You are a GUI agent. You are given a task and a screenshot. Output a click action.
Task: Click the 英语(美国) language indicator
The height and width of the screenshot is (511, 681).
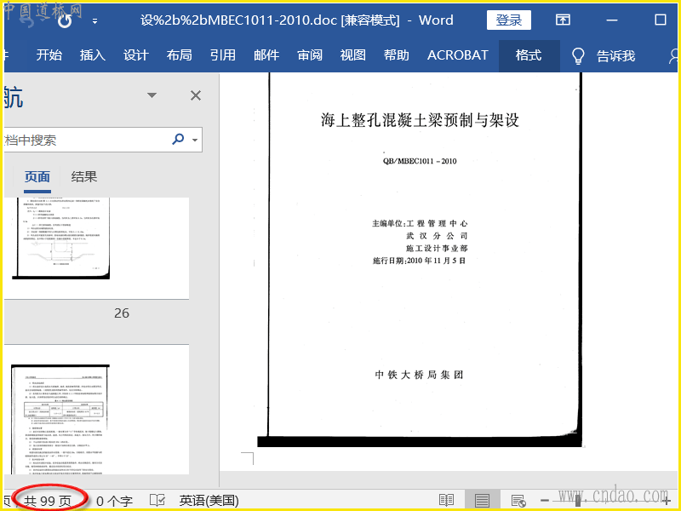click(209, 501)
